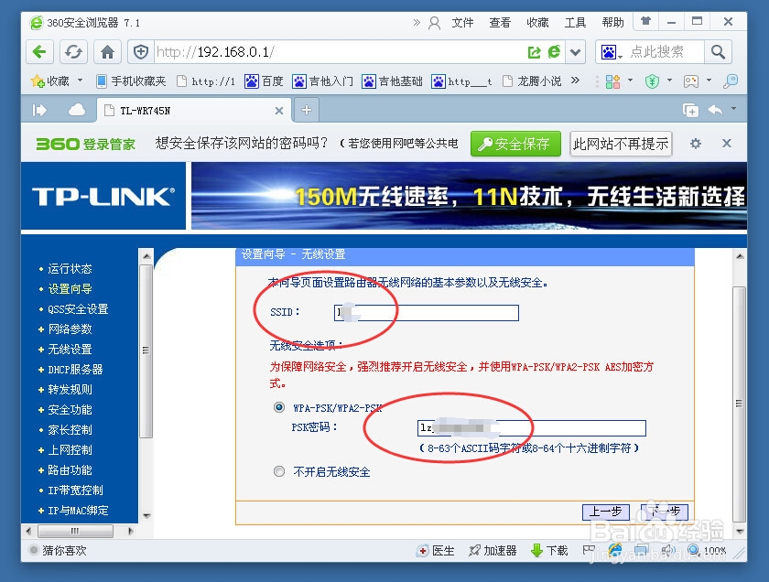Reload the page with refresh icon
Viewport: 769px width, 582px height.
coord(73,52)
